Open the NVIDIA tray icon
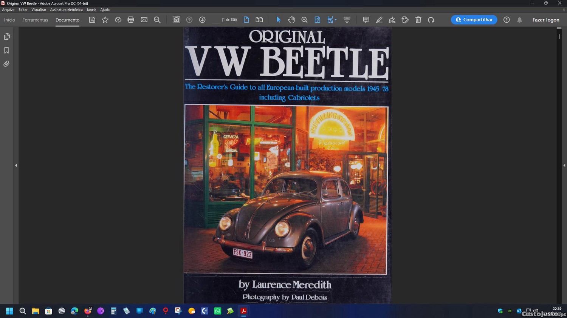This screenshot has height=318, width=567. tap(510, 311)
